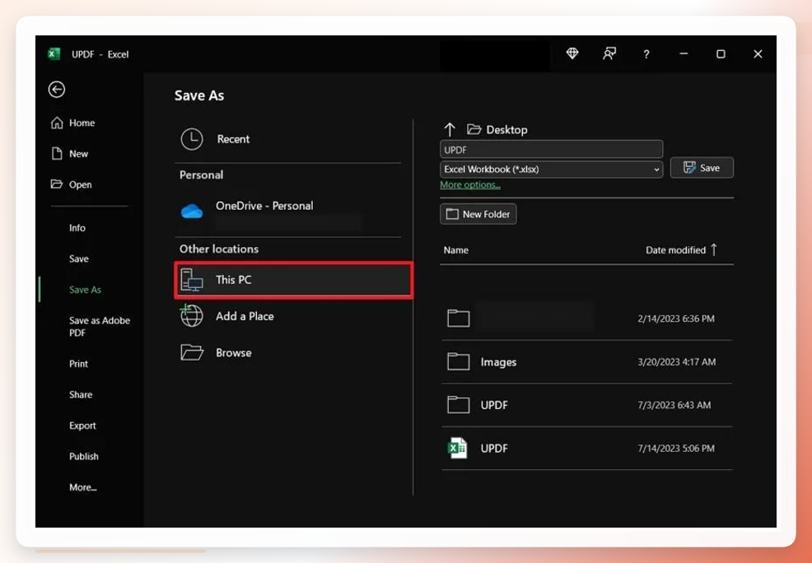Click the Desktop path text
This screenshot has width=812, height=563.
pyautogui.click(x=506, y=129)
